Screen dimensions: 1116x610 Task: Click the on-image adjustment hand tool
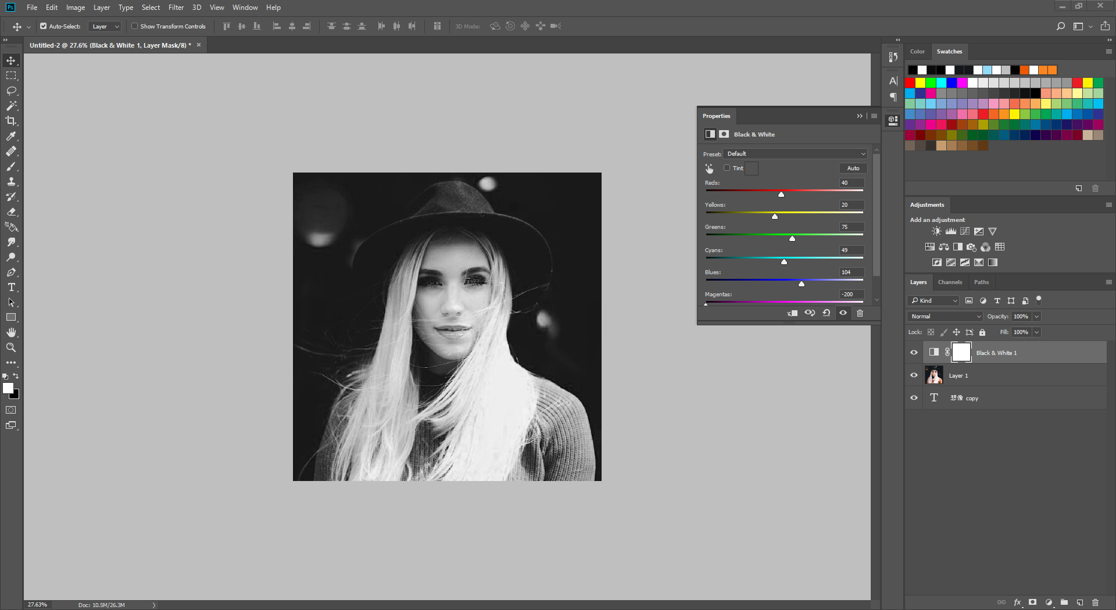[709, 168]
